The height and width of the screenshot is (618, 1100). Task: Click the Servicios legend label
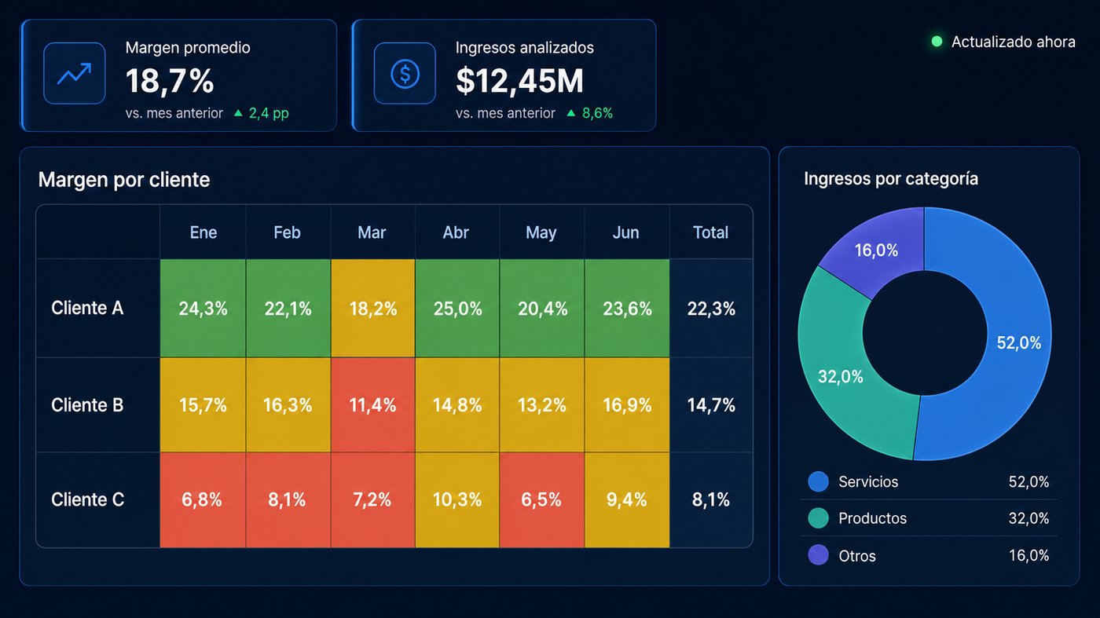[868, 481]
